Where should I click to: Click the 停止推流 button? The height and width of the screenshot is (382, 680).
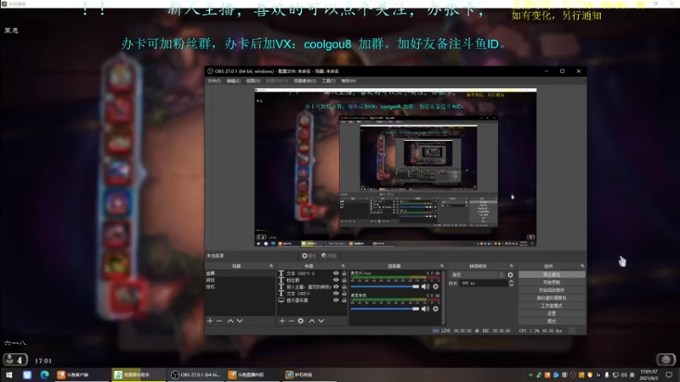[552, 274]
